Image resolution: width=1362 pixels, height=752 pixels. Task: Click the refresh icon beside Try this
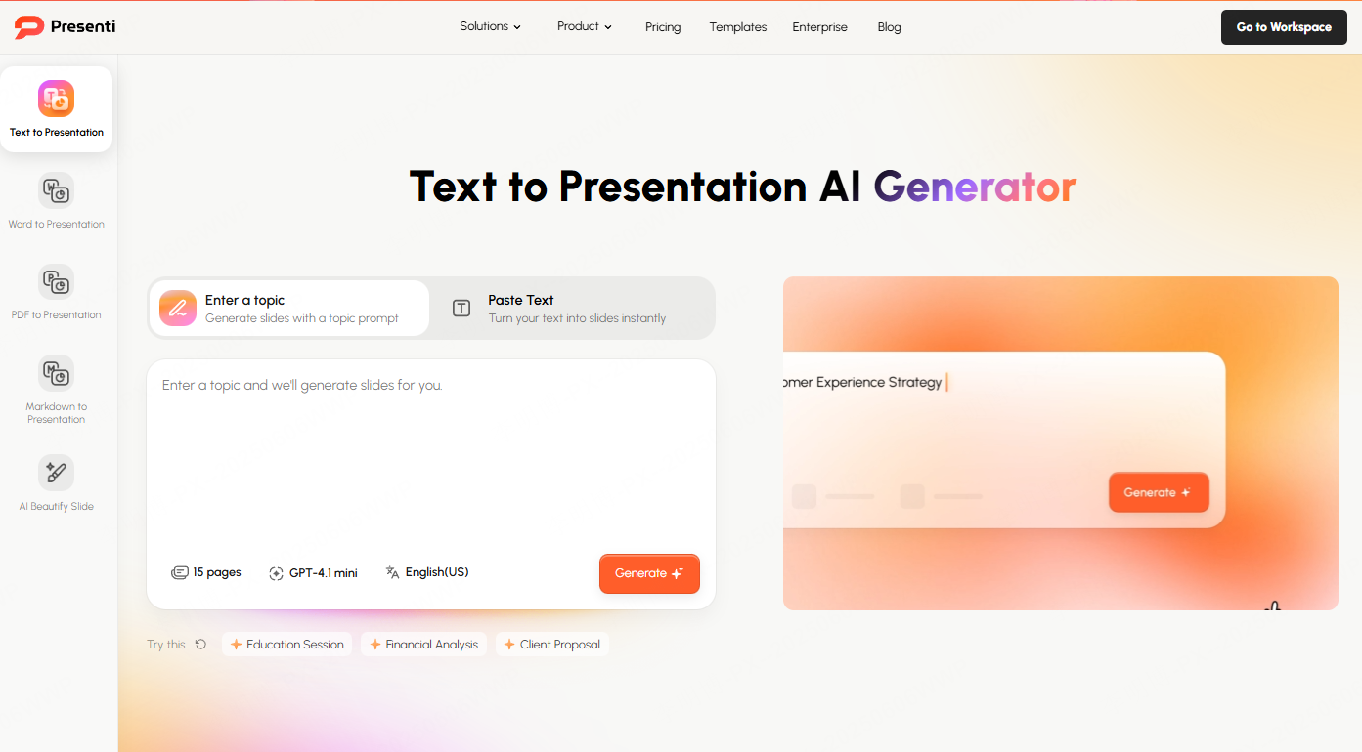pyautogui.click(x=200, y=644)
